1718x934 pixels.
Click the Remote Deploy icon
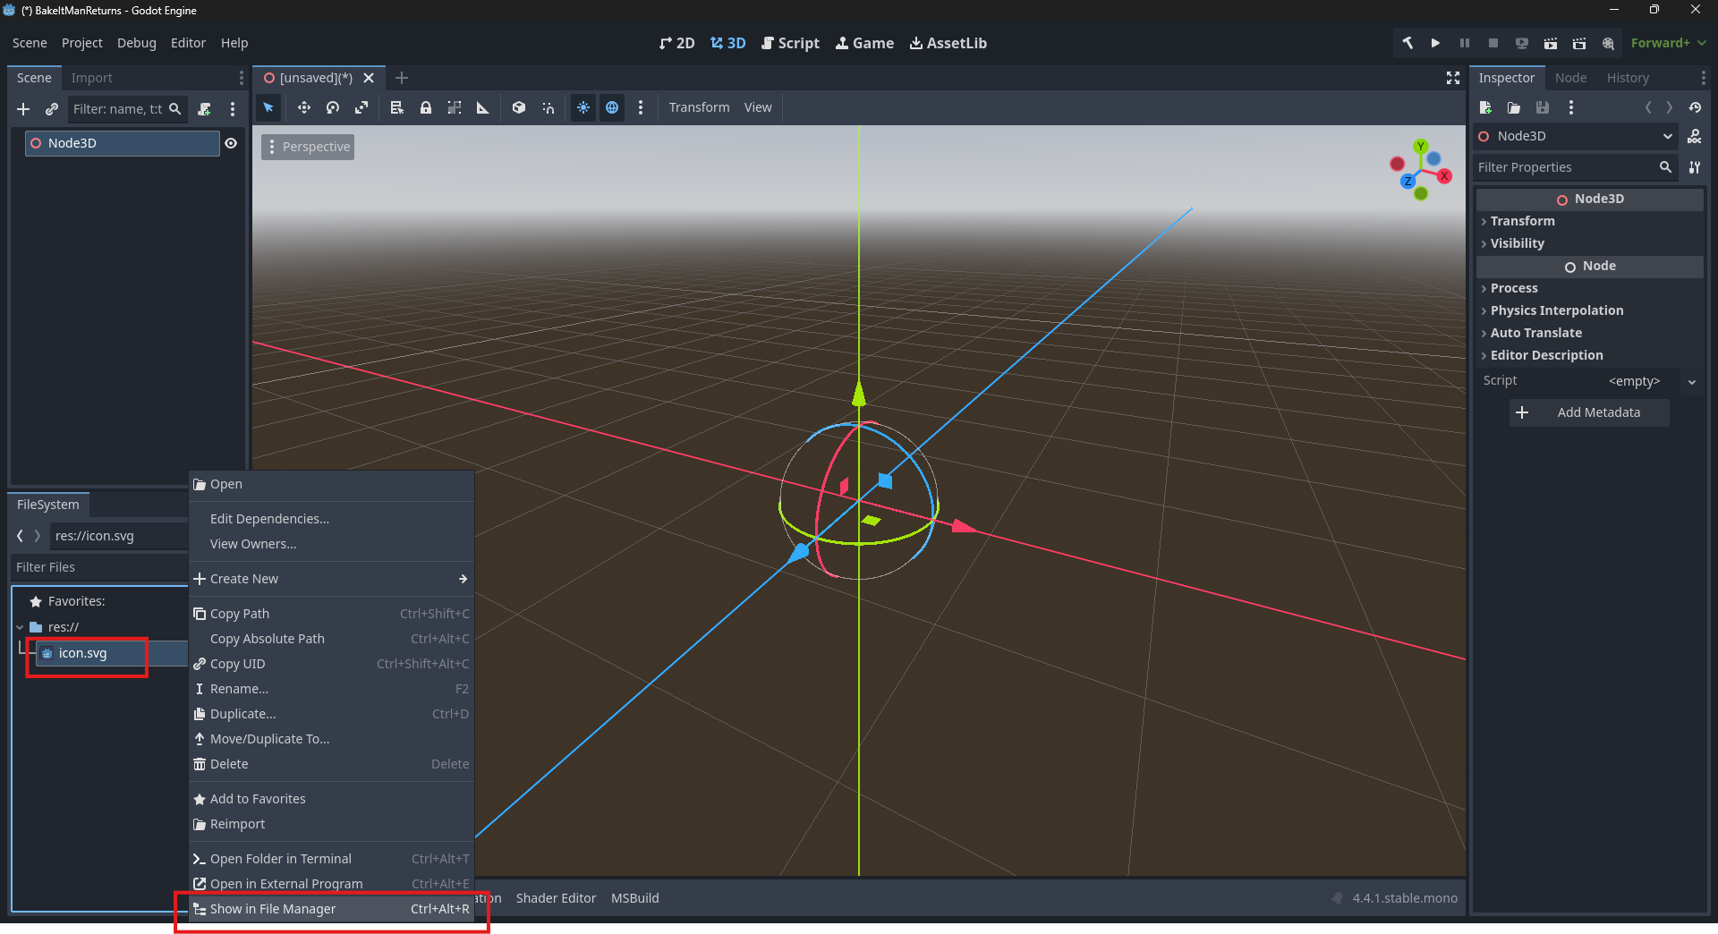click(1522, 43)
